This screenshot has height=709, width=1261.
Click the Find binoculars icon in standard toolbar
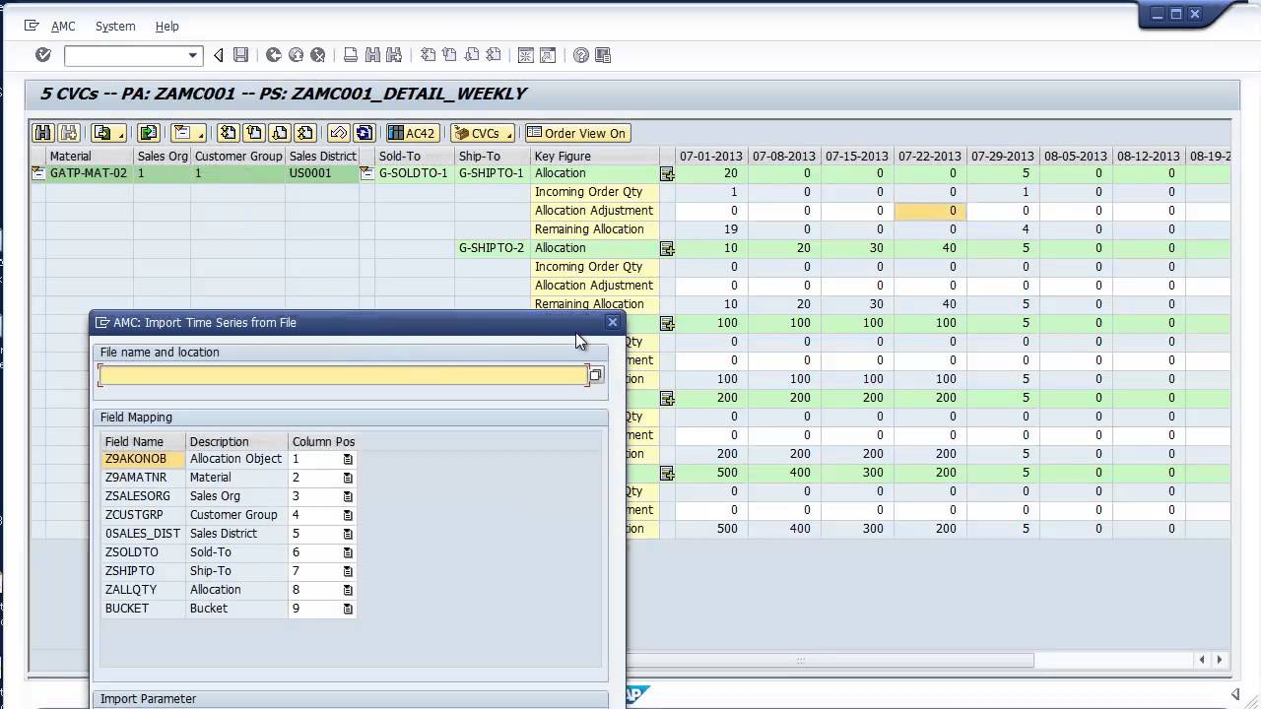click(x=372, y=55)
